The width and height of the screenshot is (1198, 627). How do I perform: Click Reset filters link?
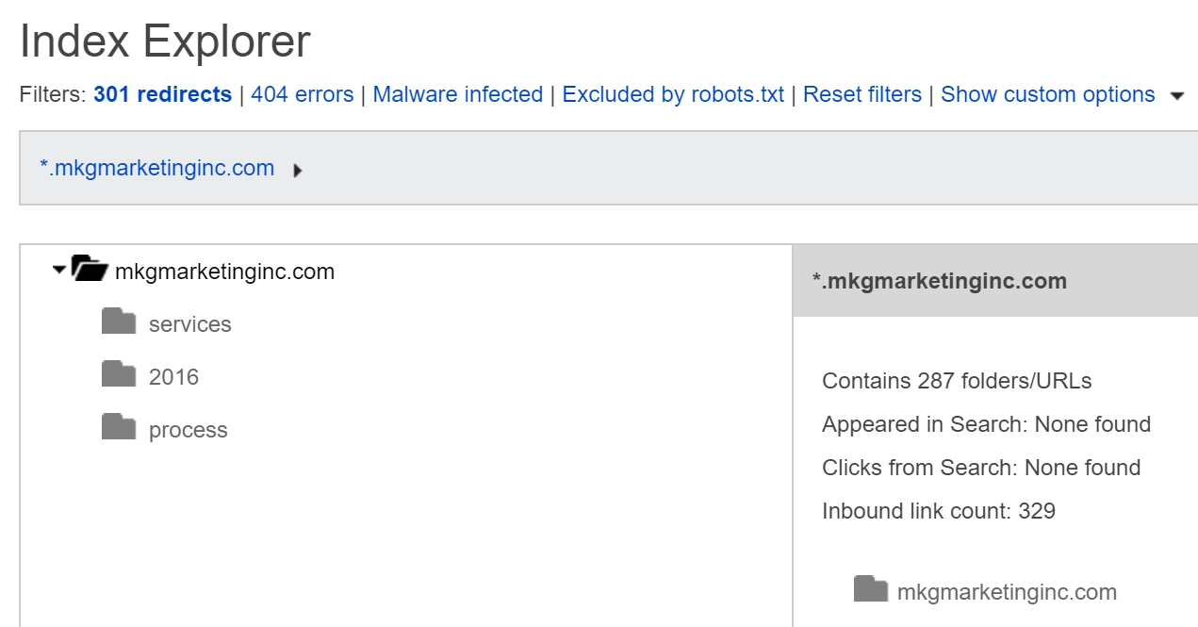[x=862, y=95]
